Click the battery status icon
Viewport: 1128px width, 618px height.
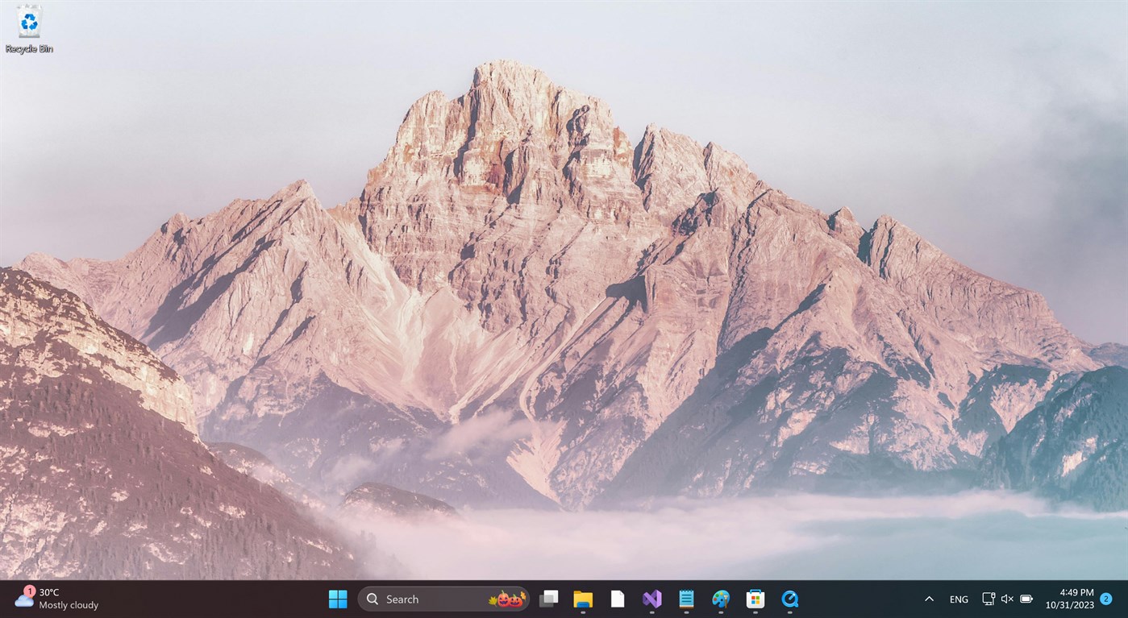[x=1026, y=599]
